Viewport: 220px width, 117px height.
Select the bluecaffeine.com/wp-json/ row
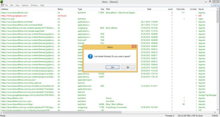pos(108,80)
